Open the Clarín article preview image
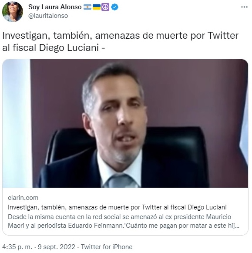Viewport: 252px width, 253px height. pos(125,123)
